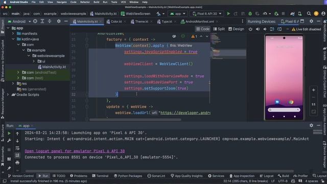Click code minimap highlighted region
The width and height of the screenshot is (327, 184).
pyautogui.click(x=228, y=53)
